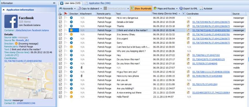Viewport: 249px width, 107px height.
Task: Open Time stamp column filter dropdown
Action: [x=184, y=14]
